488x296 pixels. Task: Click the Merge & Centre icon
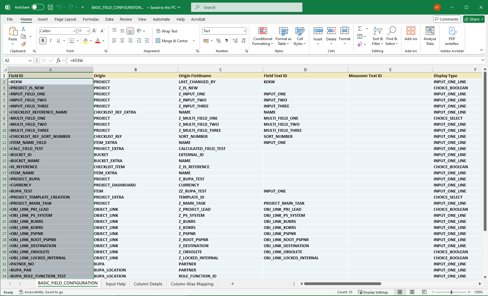click(x=158, y=41)
